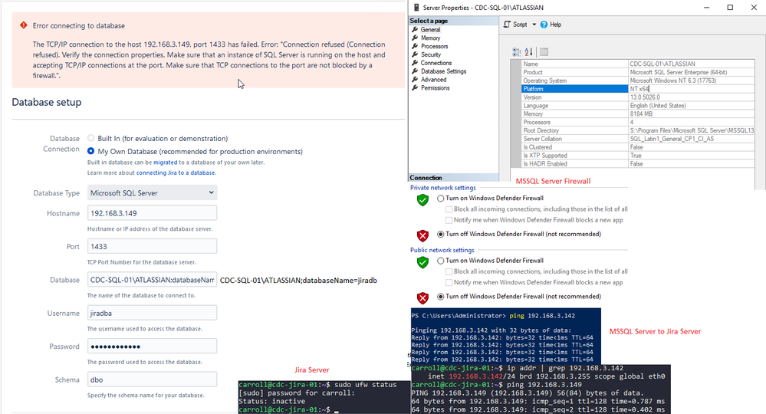Click the Script toolbar icon in Server Properties
Screen dimensions: 766x414
[x=507, y=25]
